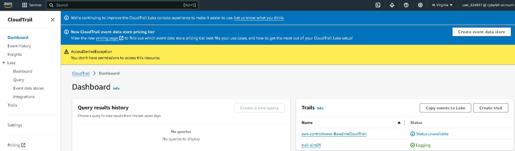Click the Name column header

click(307, 122)
